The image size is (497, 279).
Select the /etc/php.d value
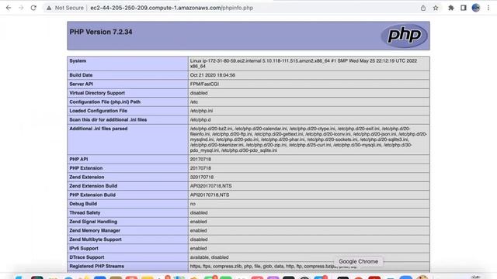coord(200,119)
